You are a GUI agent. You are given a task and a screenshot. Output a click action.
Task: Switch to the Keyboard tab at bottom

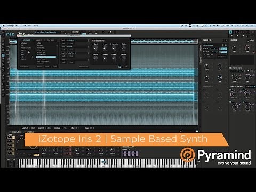click(x=30, y=132)
